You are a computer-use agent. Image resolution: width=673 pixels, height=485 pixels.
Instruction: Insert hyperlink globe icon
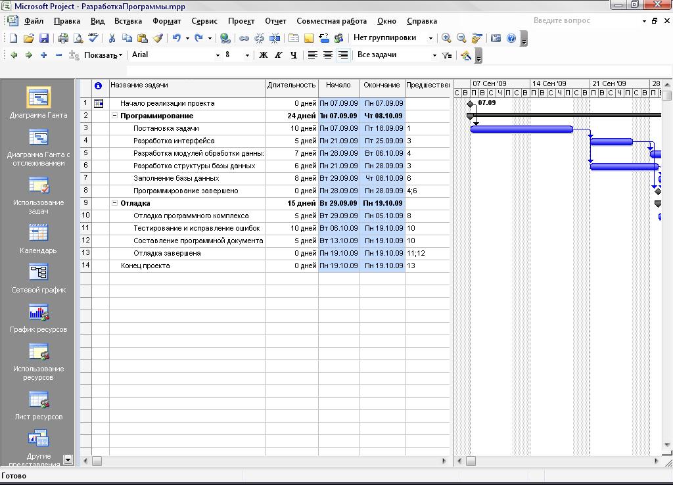click(225, 38)
